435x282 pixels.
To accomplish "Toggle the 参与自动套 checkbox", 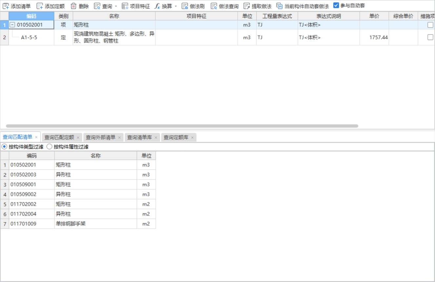I will pos(336,5).
